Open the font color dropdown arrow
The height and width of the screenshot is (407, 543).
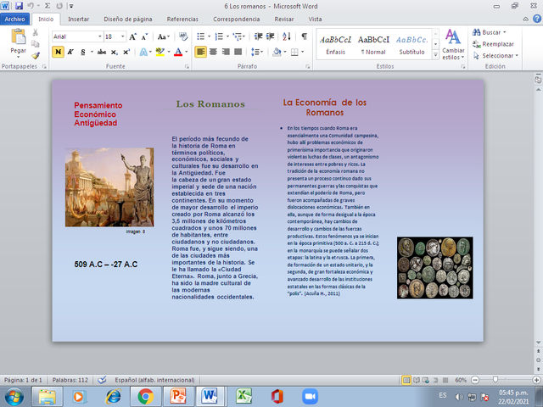187,53
